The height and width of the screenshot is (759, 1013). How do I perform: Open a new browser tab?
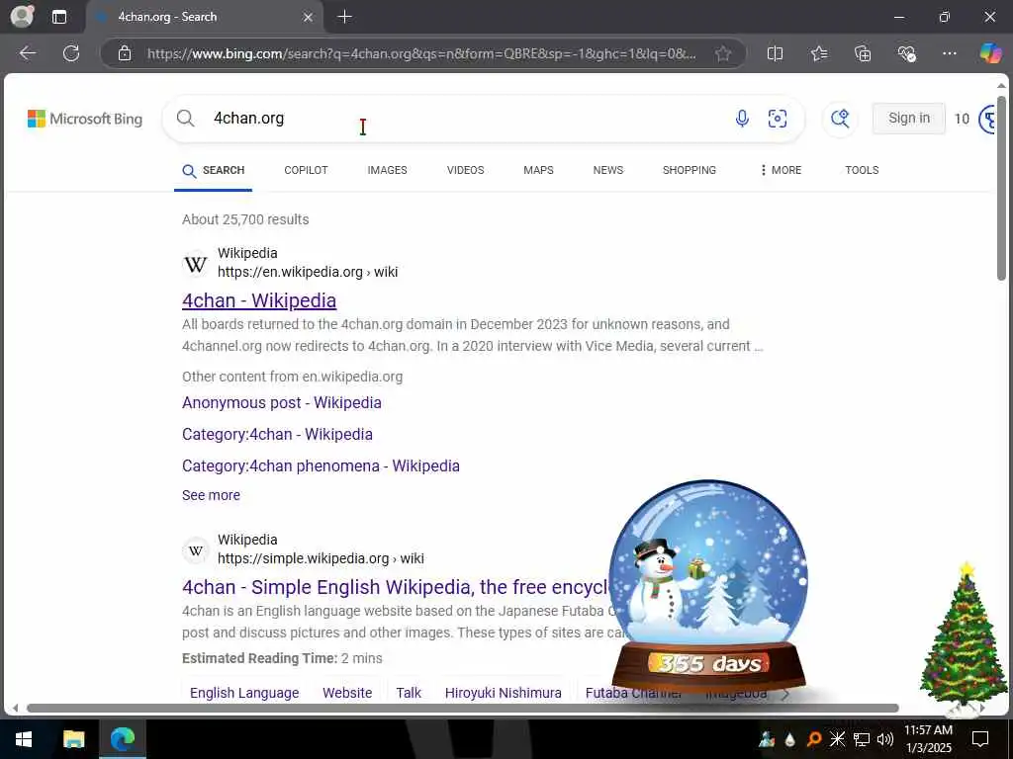pos(345,17)
